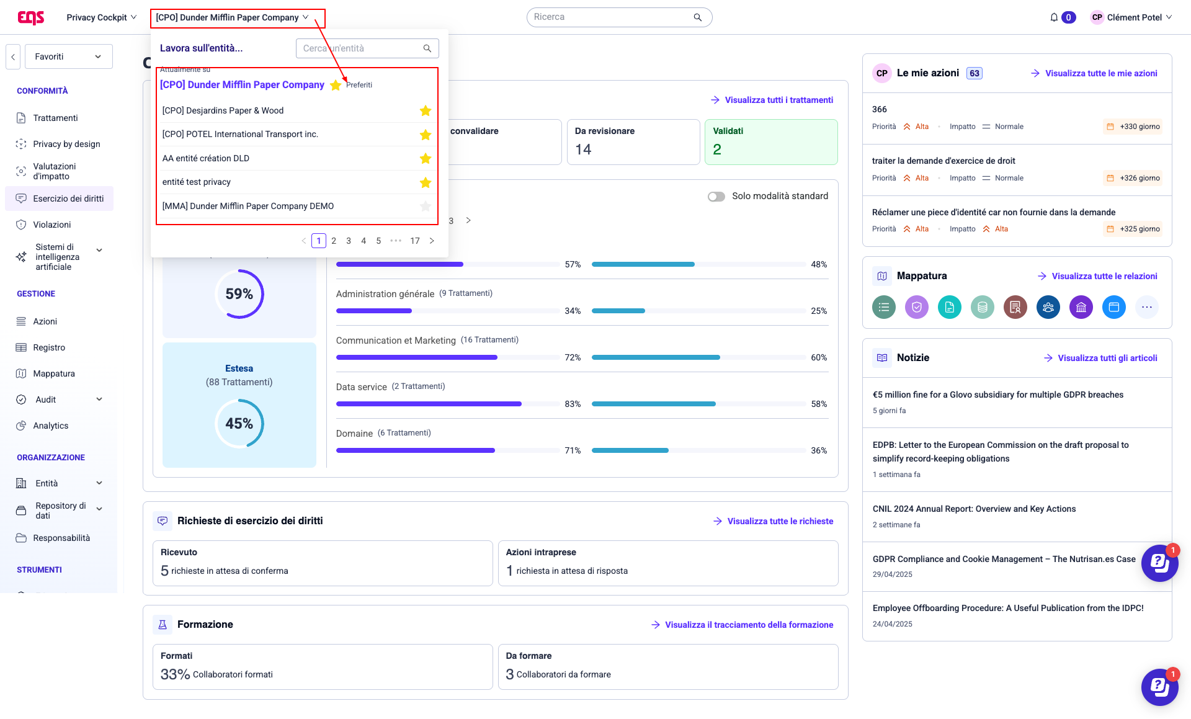The width and height of the screenshot is (1191, 719).
Task: Jump ahead via pagination ellipsis
Action: pyautogui.click(x=396, y=241)
